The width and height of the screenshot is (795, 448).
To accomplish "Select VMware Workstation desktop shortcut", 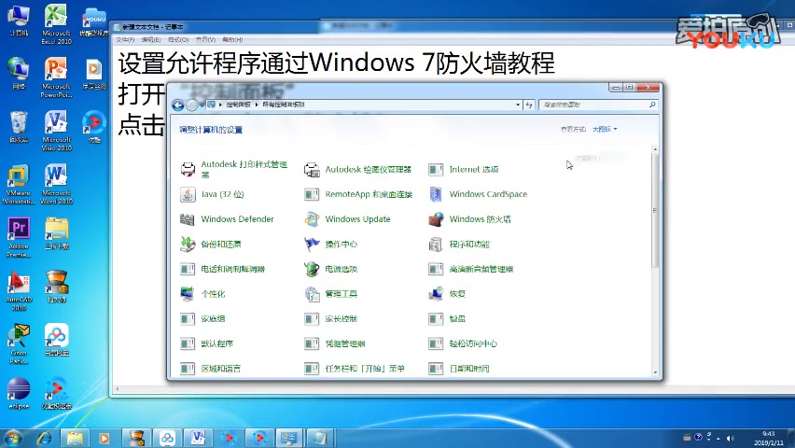I will tap(19, 184).
